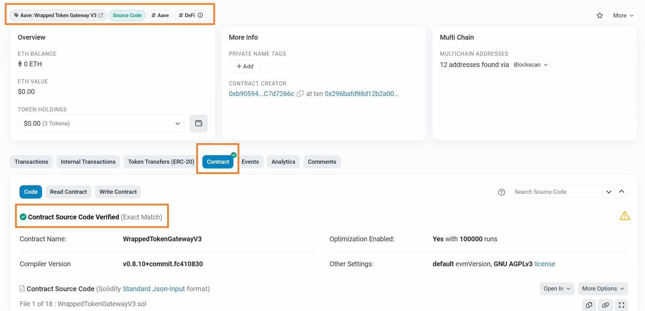Open the Read Contract sub-tab

point(68,192)
